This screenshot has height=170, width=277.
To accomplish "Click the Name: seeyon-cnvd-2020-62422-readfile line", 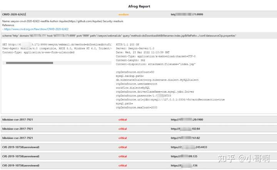I will pos(63,21).
